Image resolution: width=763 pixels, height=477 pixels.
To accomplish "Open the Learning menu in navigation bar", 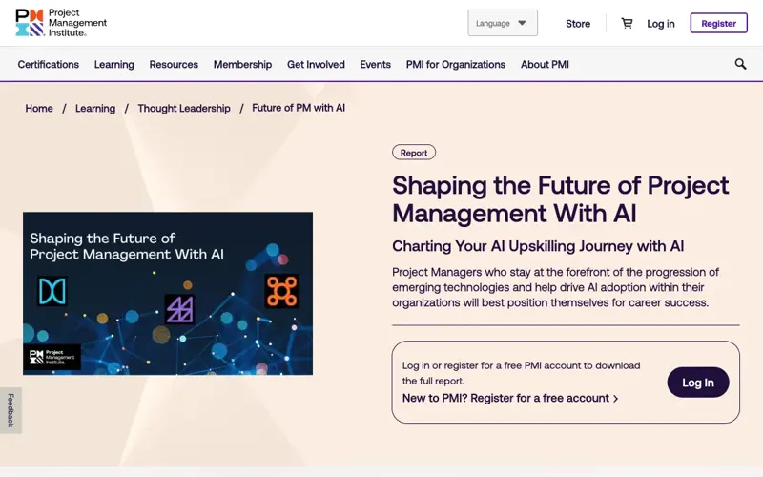I will pyautogui.click(x=113, y=64).
